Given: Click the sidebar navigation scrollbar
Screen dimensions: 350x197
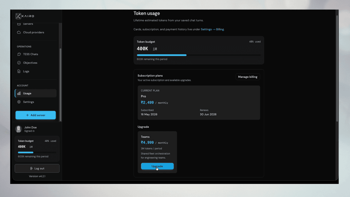Looking at the screenshot, I should point(60,85).
